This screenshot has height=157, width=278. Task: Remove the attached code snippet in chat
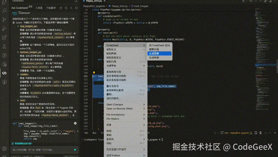tap(75, 123)
